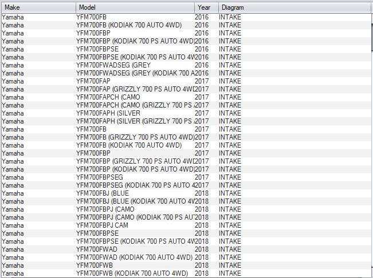Select 2017 YFM700FB (KODIAK 700 AUTO 4WD) row
This screenshot has height=278, width=373.
tap(186, 145)
